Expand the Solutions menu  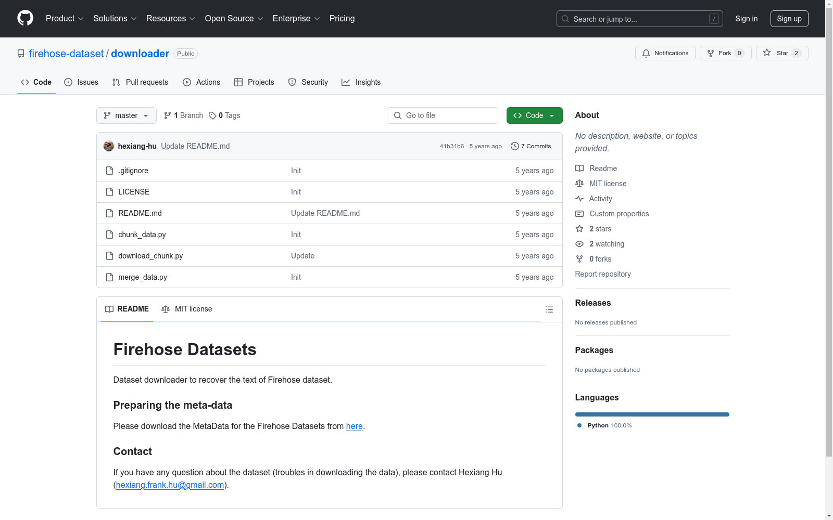115,19
